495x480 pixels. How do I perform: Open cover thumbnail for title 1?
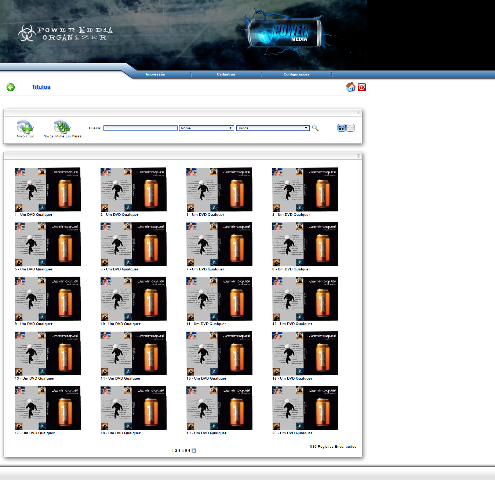tap(48, 189)
